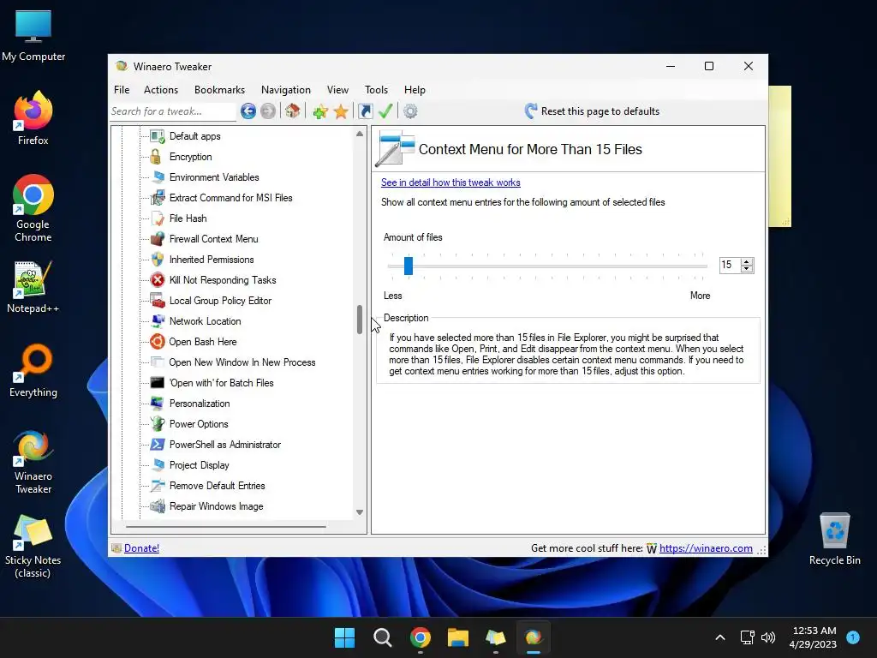Select Environment Variables in the tree
This screenshot has height=658, width=877.
pos(214,177)
